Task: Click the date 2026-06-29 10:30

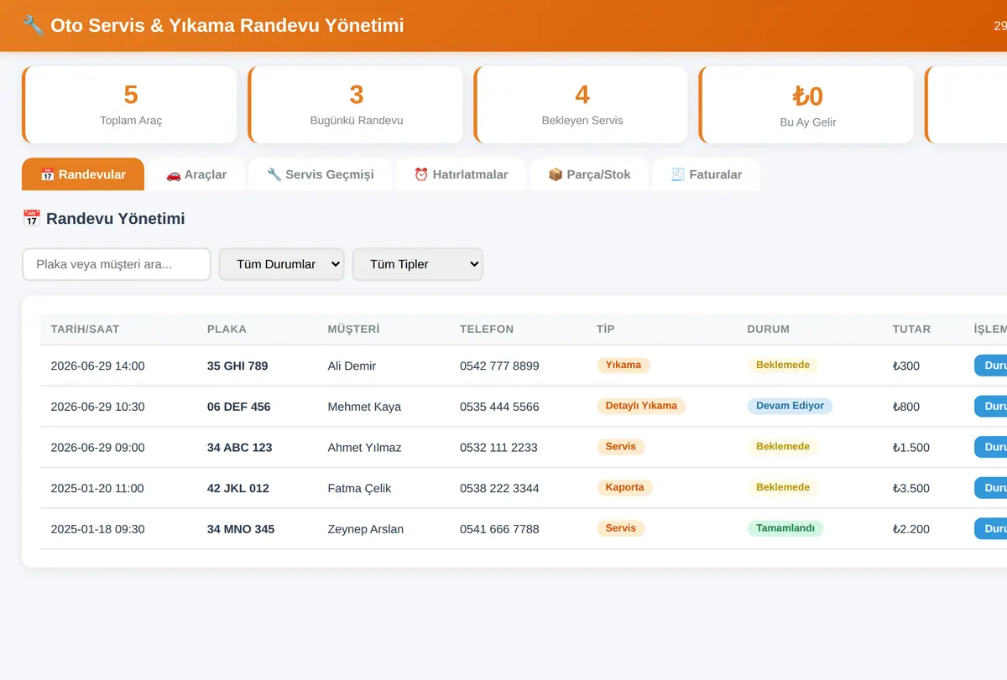Action: [97, 407]
